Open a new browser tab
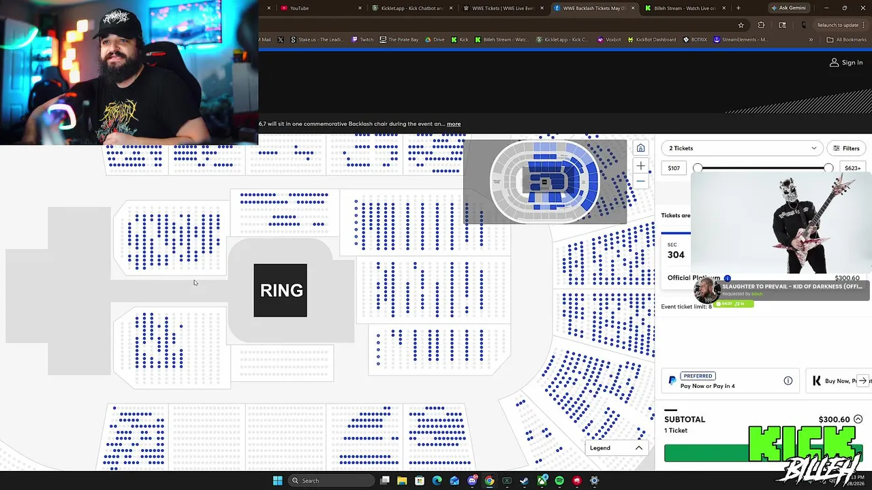The image size is (872, 490). tap(738, 8)
